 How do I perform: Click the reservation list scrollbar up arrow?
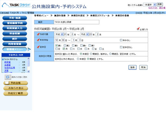coord(29,59)
